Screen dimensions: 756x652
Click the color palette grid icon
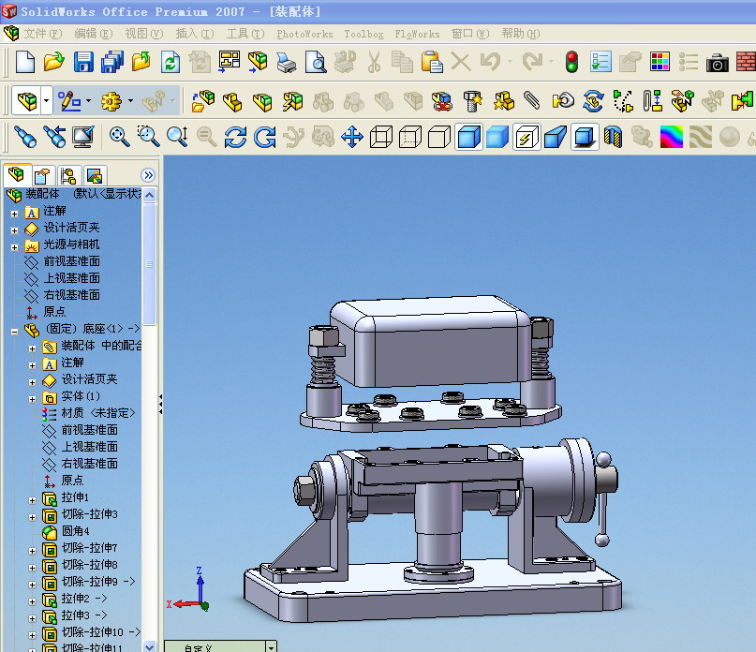(x=660, y=62)
